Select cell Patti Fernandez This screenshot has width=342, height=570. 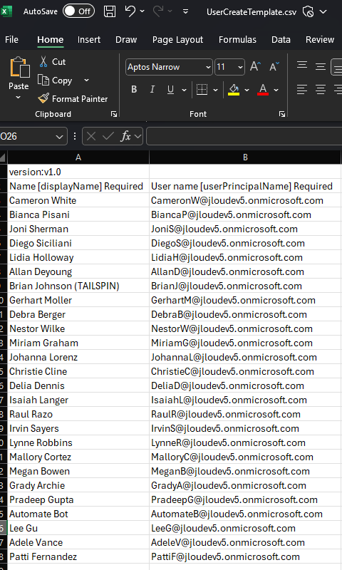point(78,556)
